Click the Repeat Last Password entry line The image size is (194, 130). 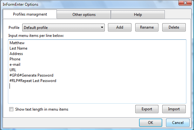pos(33,81)
